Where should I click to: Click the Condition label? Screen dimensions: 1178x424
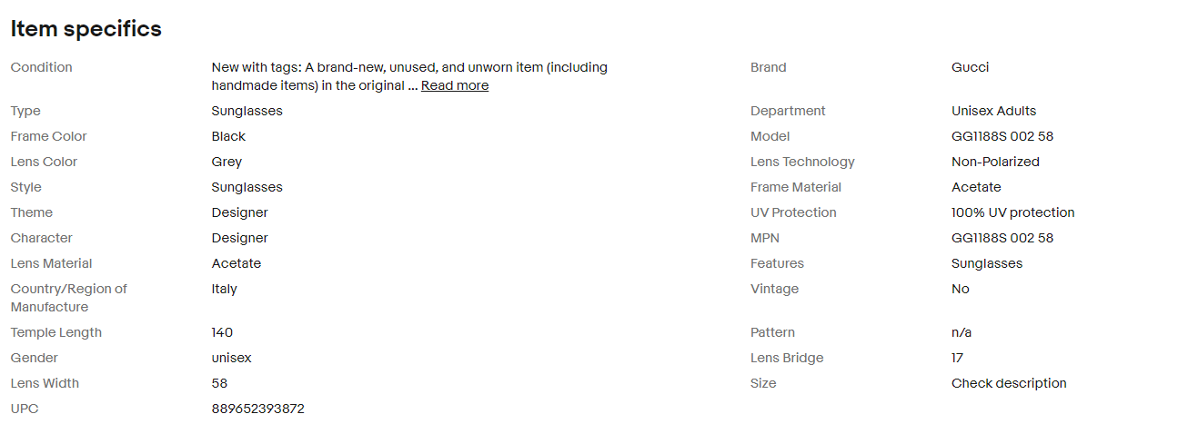point(41,67)
